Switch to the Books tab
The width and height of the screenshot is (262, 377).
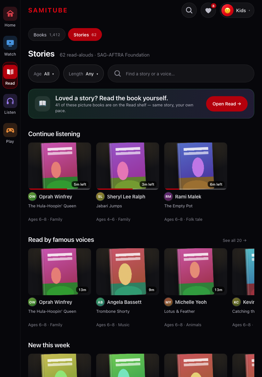47,35
